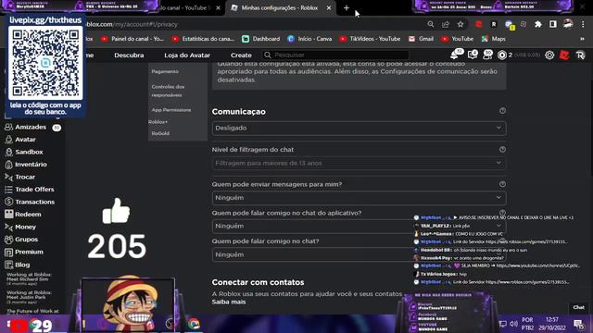Open Transactions in the sidebar
Screen dimensions: 593x333
35,202
